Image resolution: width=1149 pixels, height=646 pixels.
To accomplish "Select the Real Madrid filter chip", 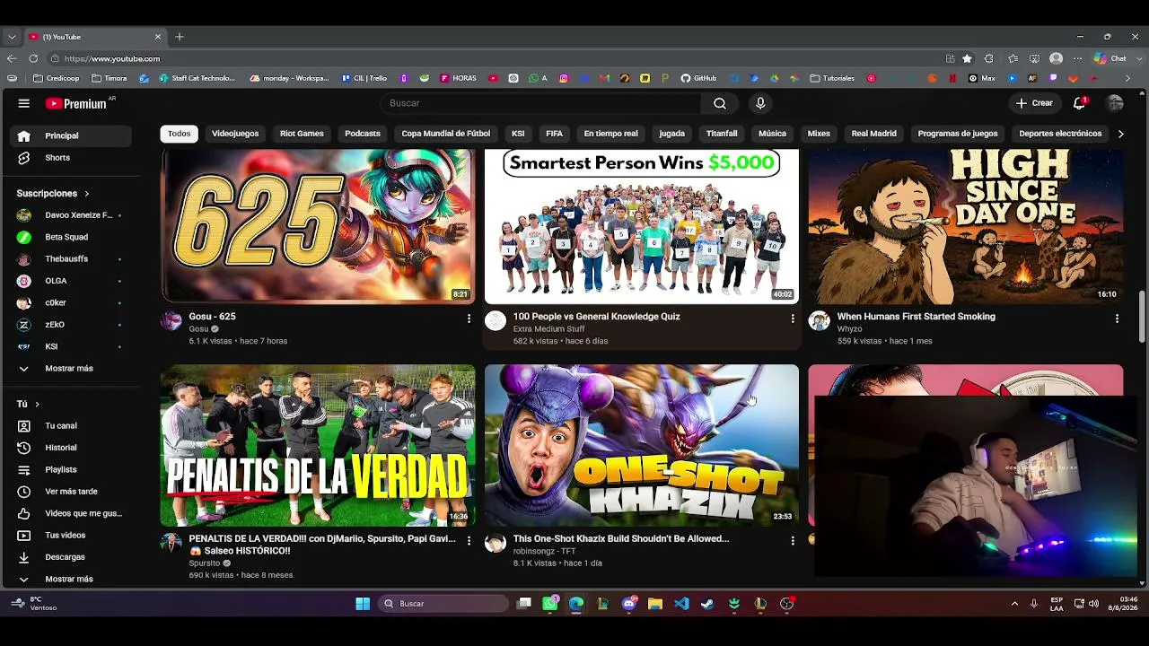I will pyautogui.click(x=873, y=134).
